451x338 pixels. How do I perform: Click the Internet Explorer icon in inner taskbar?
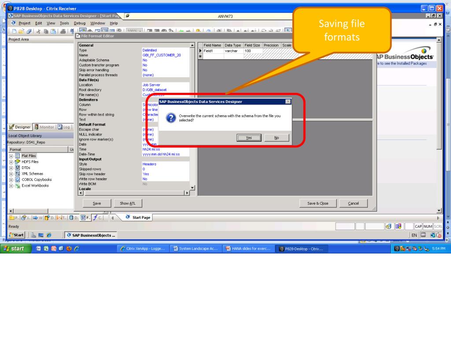tap(49, 235)
